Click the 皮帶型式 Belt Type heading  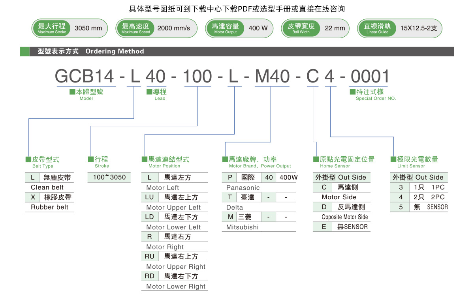pyautogui.click(x=42, y=162)
